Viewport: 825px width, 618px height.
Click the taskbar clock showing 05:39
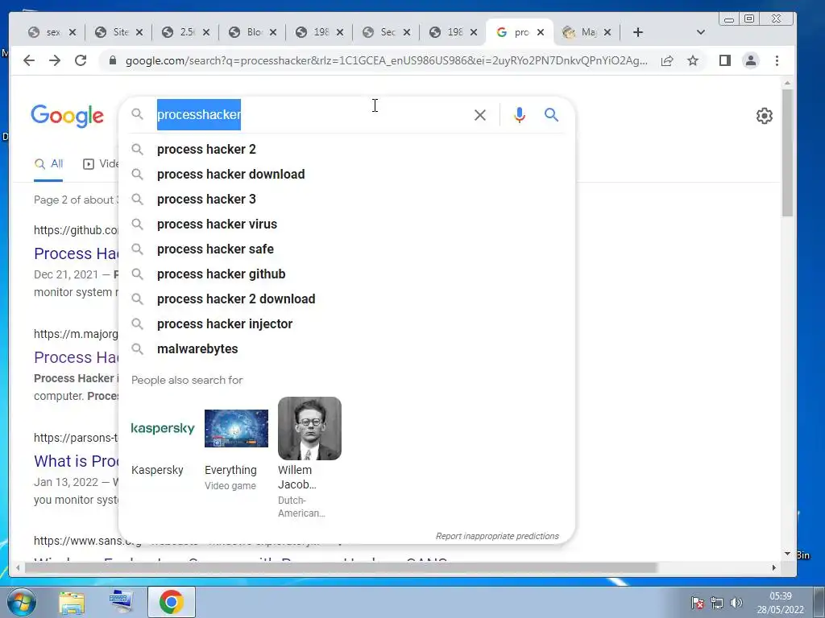780,603
